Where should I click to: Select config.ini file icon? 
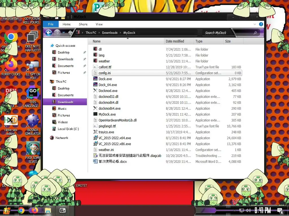pyautogui.click(x=95, y=73)
